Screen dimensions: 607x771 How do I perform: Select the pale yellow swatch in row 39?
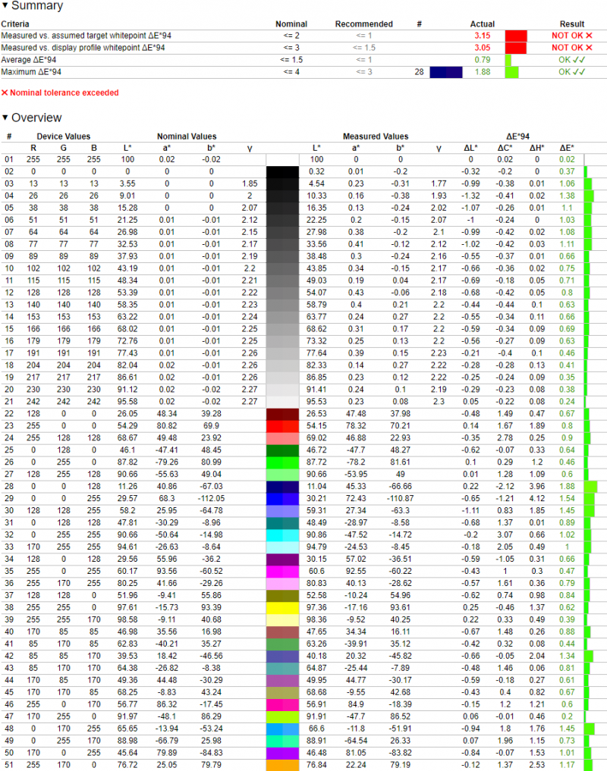click(x=282, y=619)
